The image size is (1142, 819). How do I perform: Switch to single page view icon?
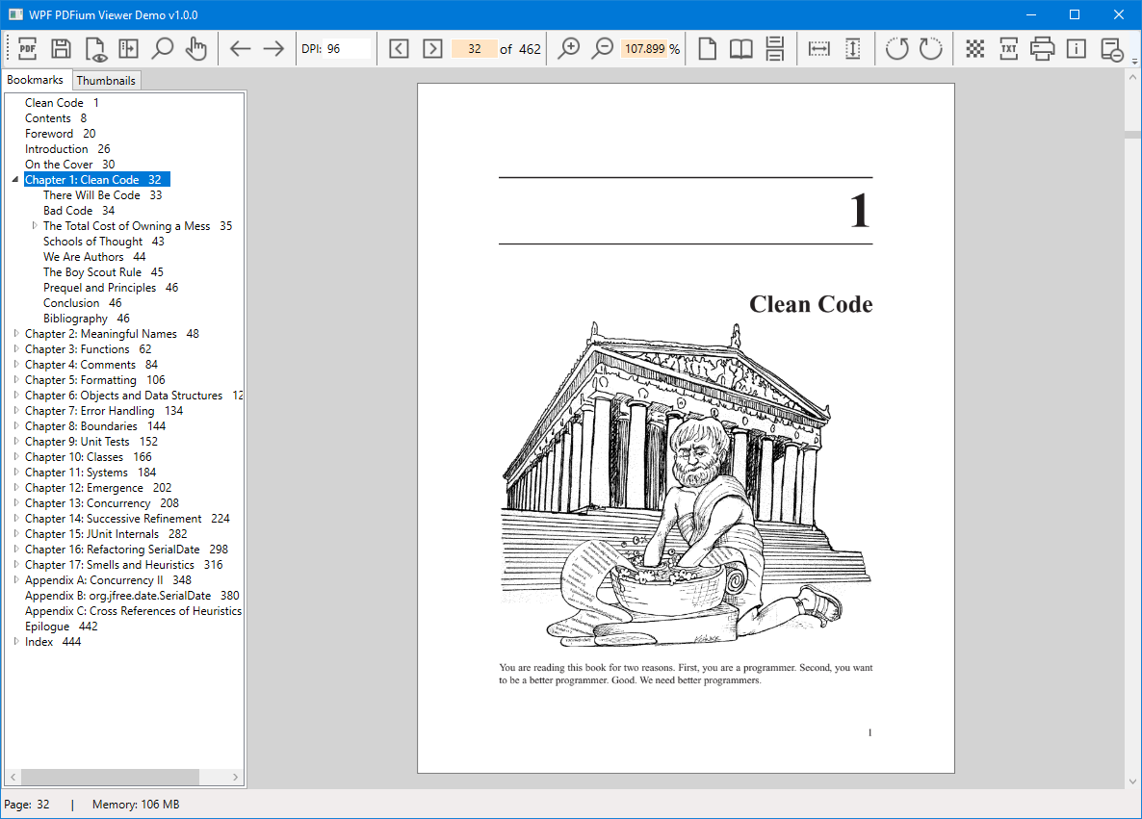pos(707,49)
